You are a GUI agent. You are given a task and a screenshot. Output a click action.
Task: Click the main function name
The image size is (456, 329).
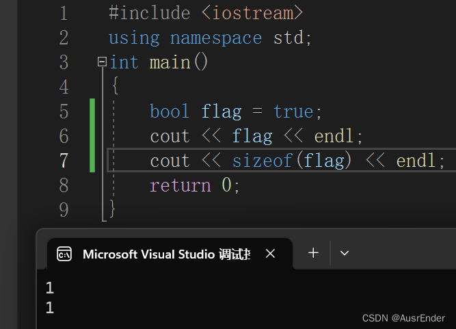pos(170,62)
